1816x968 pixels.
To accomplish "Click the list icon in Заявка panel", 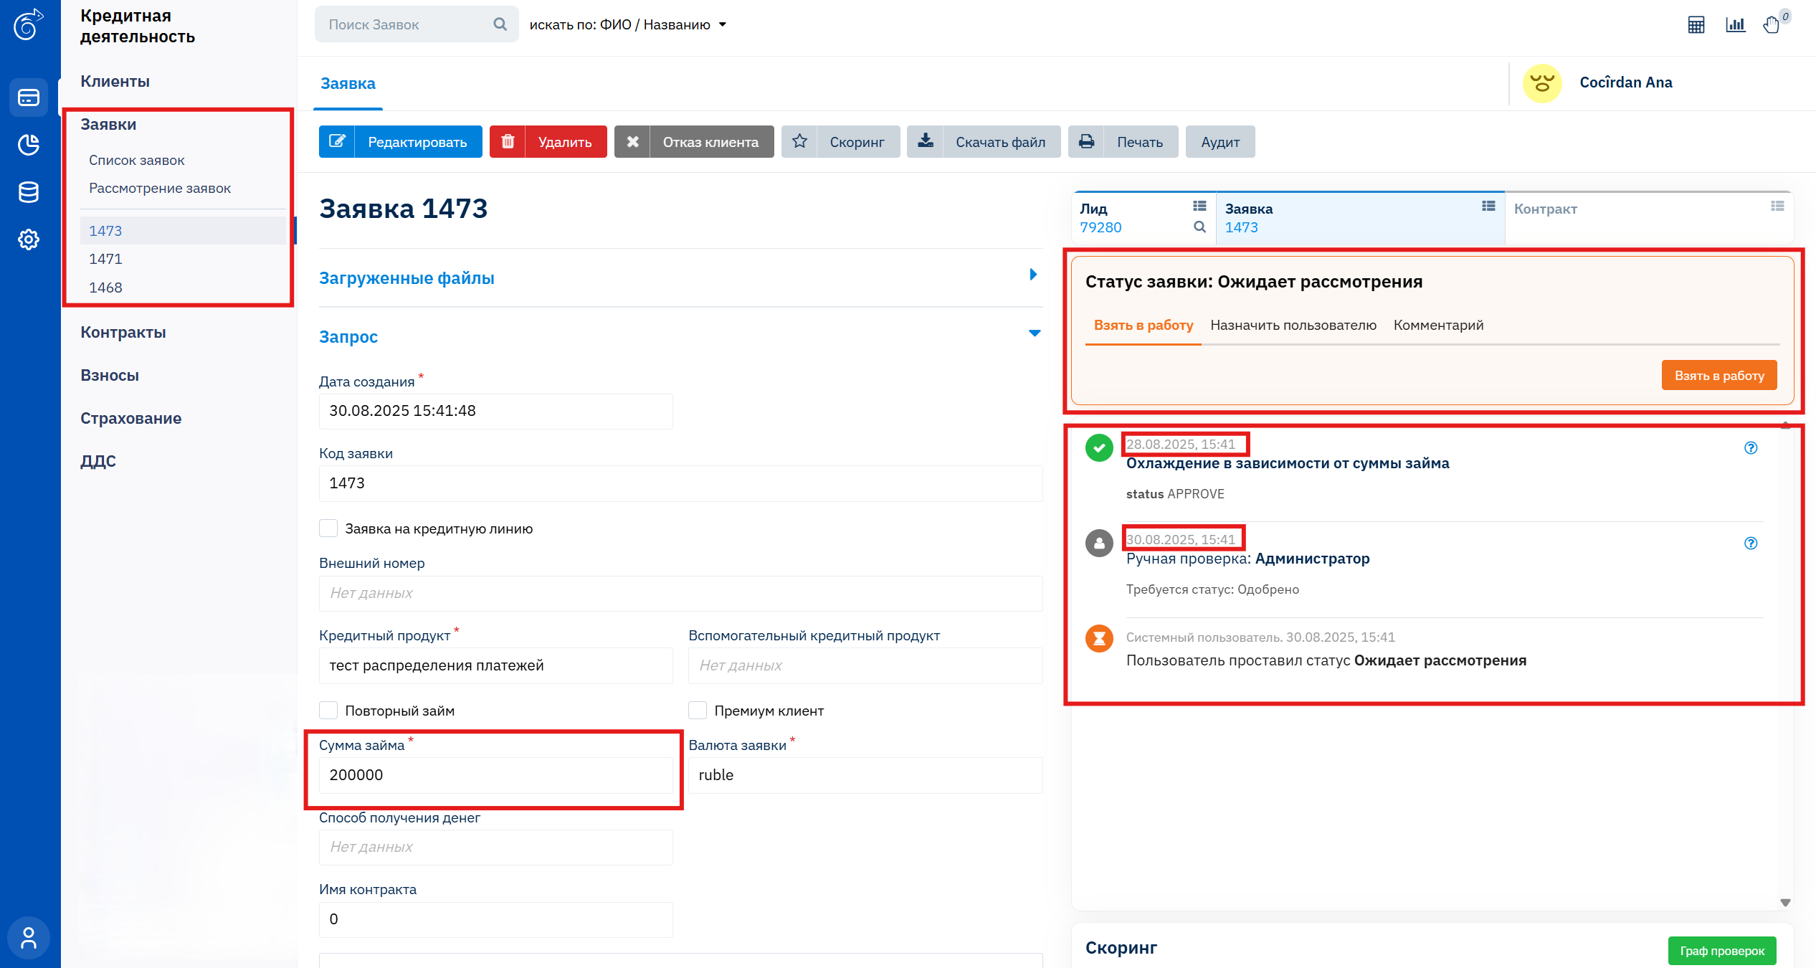I will pos(1488,207).
